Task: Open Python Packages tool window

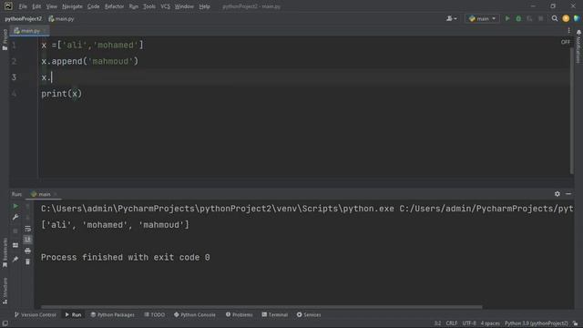Action: (113, 314)
